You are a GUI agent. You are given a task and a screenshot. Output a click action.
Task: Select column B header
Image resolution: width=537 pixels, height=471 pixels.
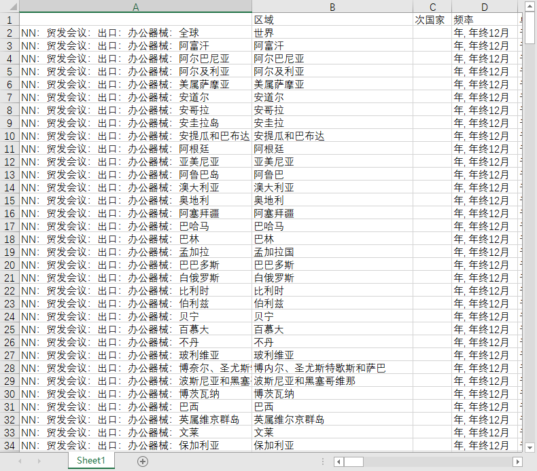tap(332, 7)
